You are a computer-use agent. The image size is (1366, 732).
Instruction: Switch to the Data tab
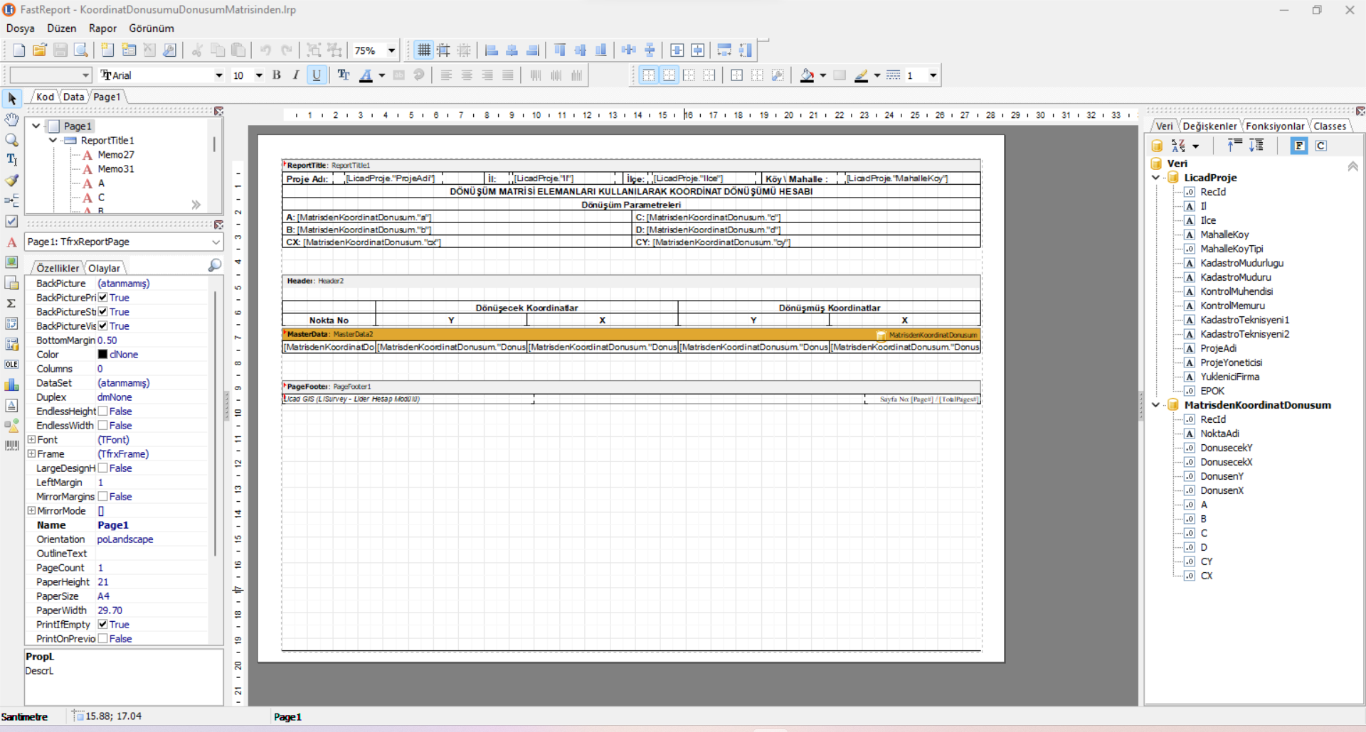click(73, 97)
